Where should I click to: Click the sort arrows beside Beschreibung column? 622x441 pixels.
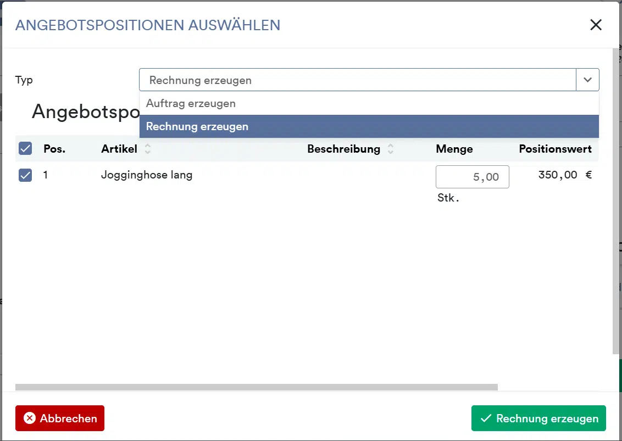[x=390, y=149]
